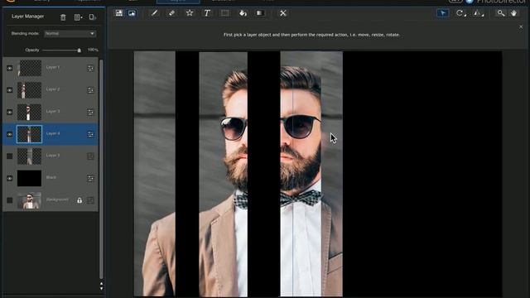
Task: Click the 'Black' layer name text
Action: [x=51, y=177]
